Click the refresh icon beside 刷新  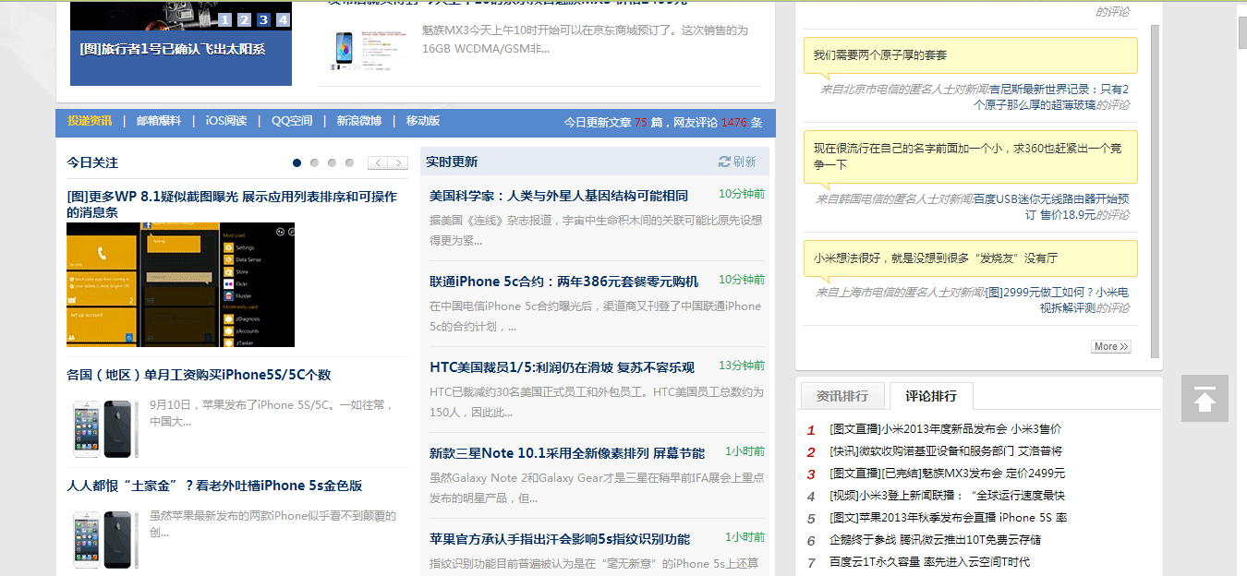[724, 162]
